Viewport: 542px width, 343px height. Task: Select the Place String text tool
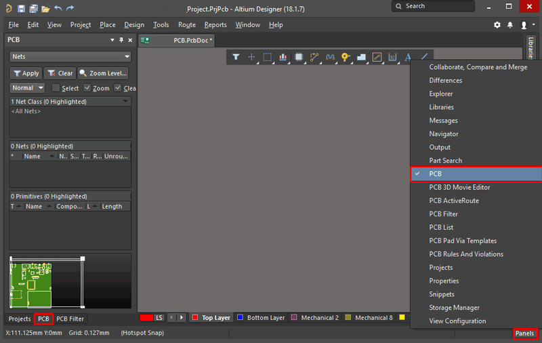pyautogui.click(x=408, y=57)
